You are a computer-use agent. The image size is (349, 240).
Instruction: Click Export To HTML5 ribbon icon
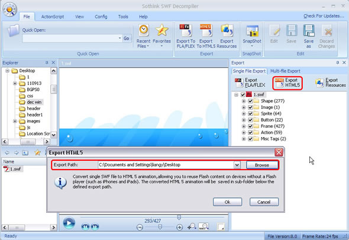point(205,31)
